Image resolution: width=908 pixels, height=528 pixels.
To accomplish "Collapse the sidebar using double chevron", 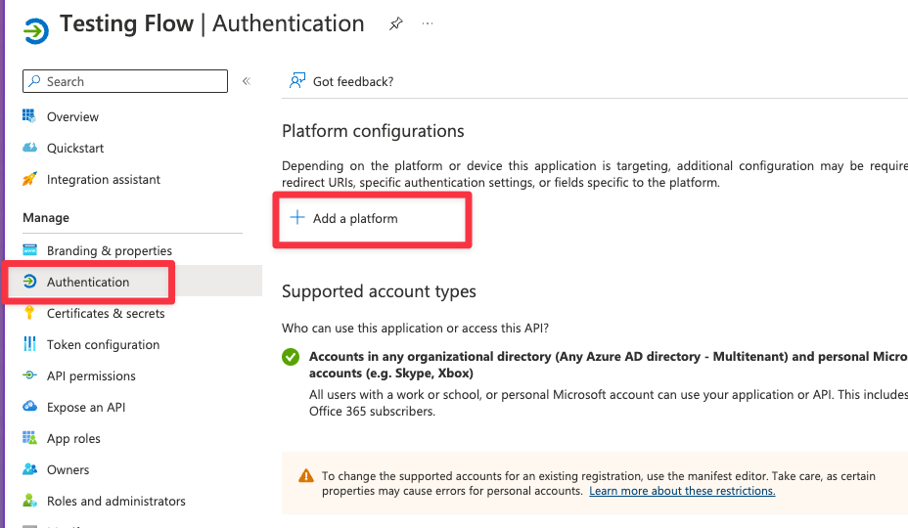I will pos(247,81).
